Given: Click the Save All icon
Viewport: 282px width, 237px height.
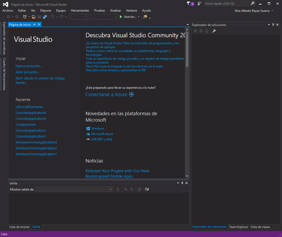Looking at the screenshot, I should 45,17.
